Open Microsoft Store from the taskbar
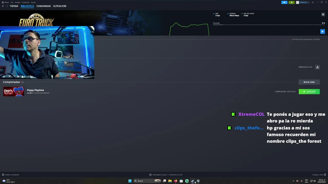Image resolution: width=328 pixels, height=184 pixels. [x=181, y=181]
